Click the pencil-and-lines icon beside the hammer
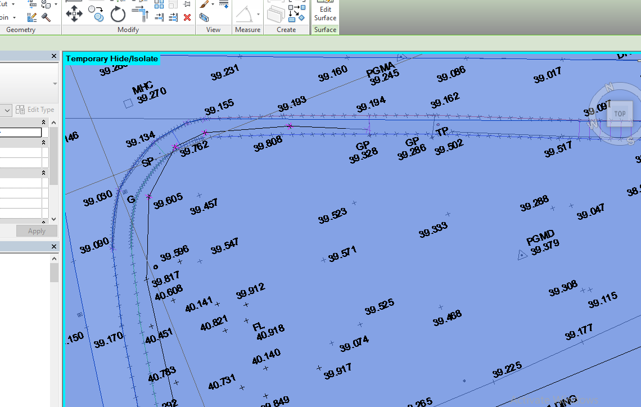The height and width of the screenshot is (407, 641). point(32,17)
